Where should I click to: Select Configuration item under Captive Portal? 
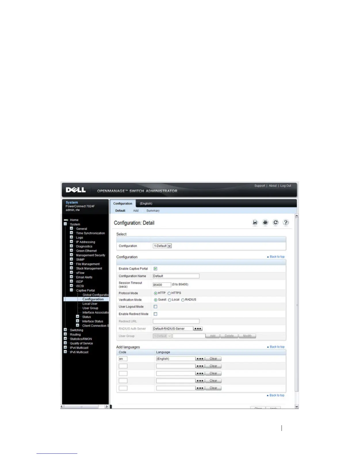(x=93, y=299)
